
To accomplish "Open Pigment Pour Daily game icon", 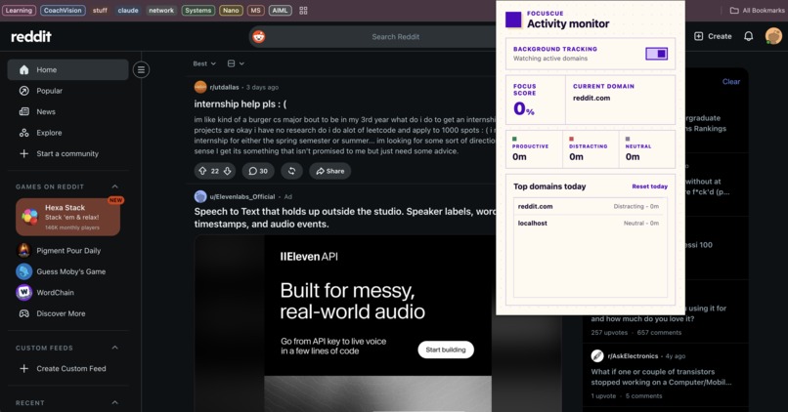I will click(23, 250).
